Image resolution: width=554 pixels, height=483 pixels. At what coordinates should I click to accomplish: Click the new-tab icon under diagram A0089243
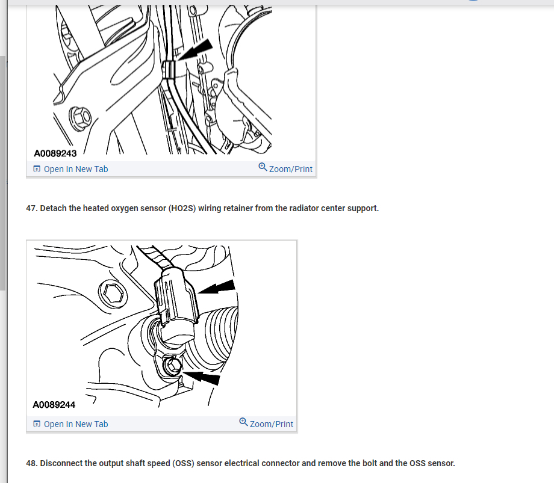tap(37, 168)
